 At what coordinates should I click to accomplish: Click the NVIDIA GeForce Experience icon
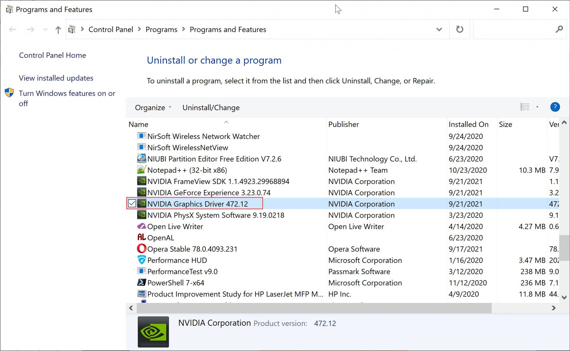(142, 192)
